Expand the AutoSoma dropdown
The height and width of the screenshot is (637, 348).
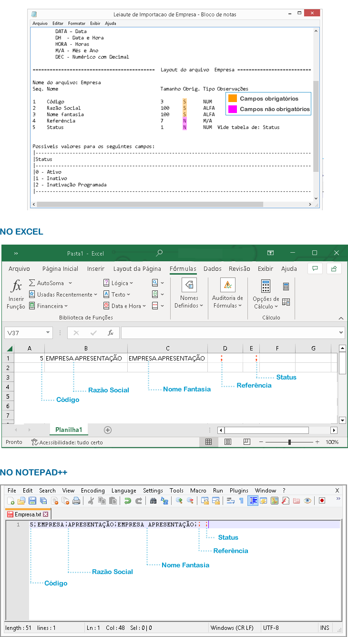point(70,283)
